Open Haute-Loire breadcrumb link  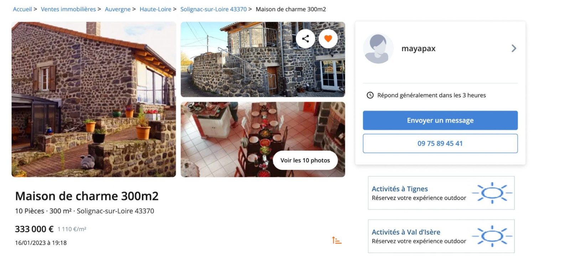click(155, 9)
